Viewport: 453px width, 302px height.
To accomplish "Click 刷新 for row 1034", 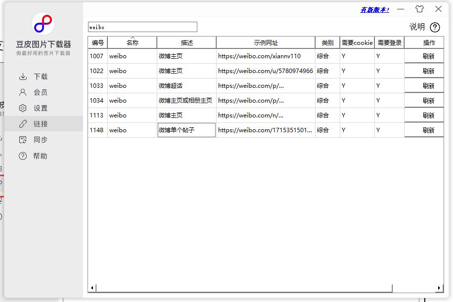I will tap(424, 101).
